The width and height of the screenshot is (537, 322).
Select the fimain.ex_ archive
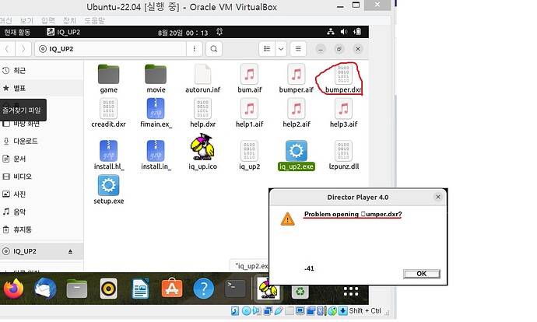156,113
